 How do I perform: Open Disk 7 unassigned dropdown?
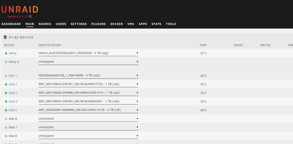click(x=88, y=127)
